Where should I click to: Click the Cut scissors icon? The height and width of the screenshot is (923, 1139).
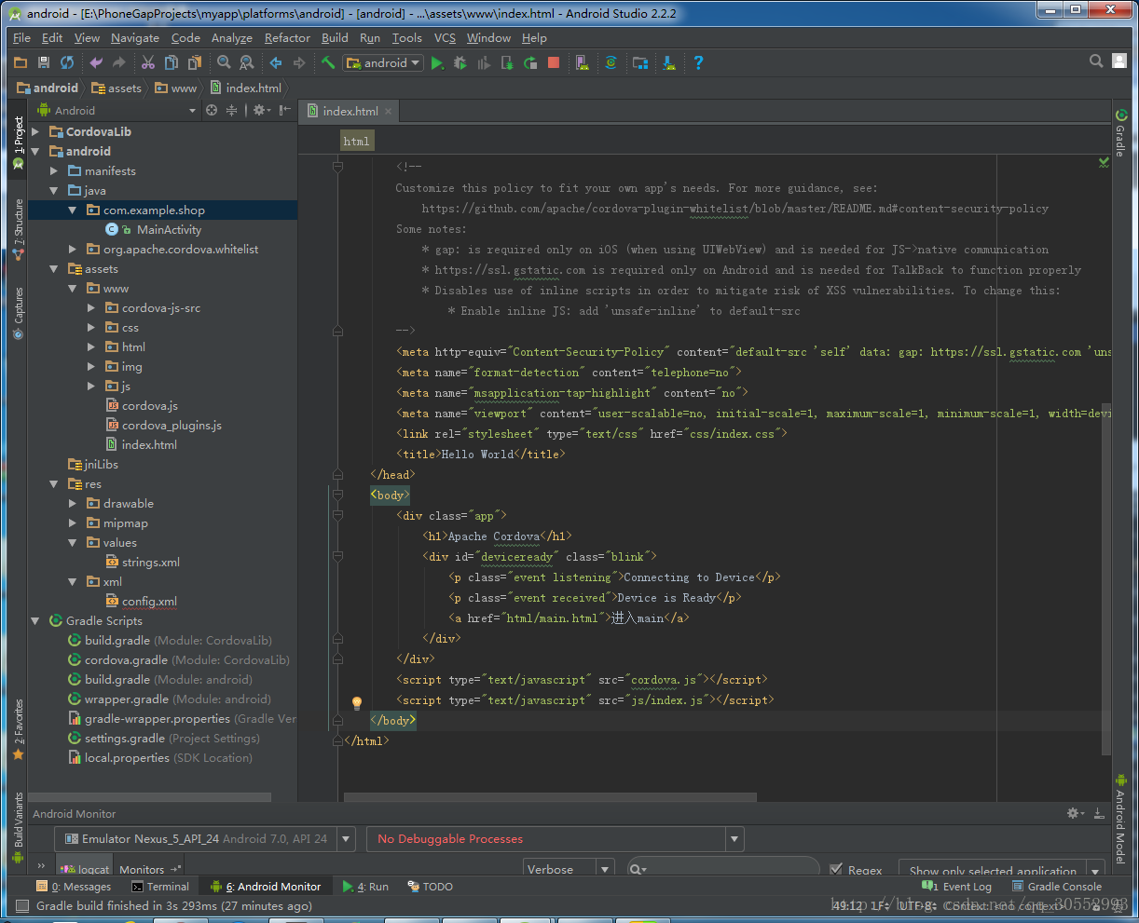(x=148, y=62)
